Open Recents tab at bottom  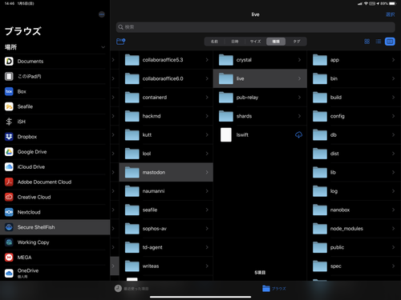pyautogui.click(x=132, y=289)
